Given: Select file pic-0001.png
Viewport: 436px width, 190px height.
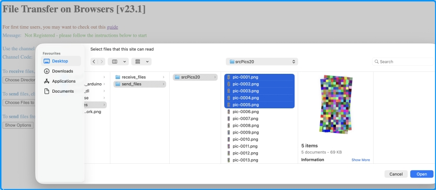Looking at the screenshot, I should coord(259,77).
